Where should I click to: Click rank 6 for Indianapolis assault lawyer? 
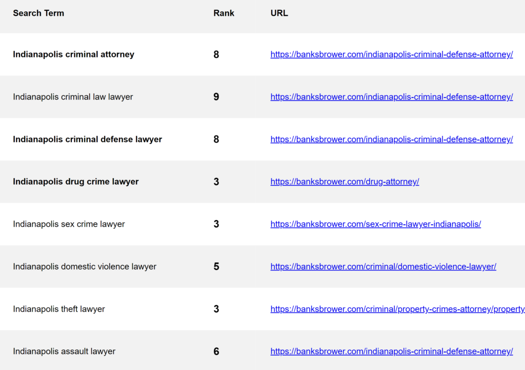tap(216, 351)
